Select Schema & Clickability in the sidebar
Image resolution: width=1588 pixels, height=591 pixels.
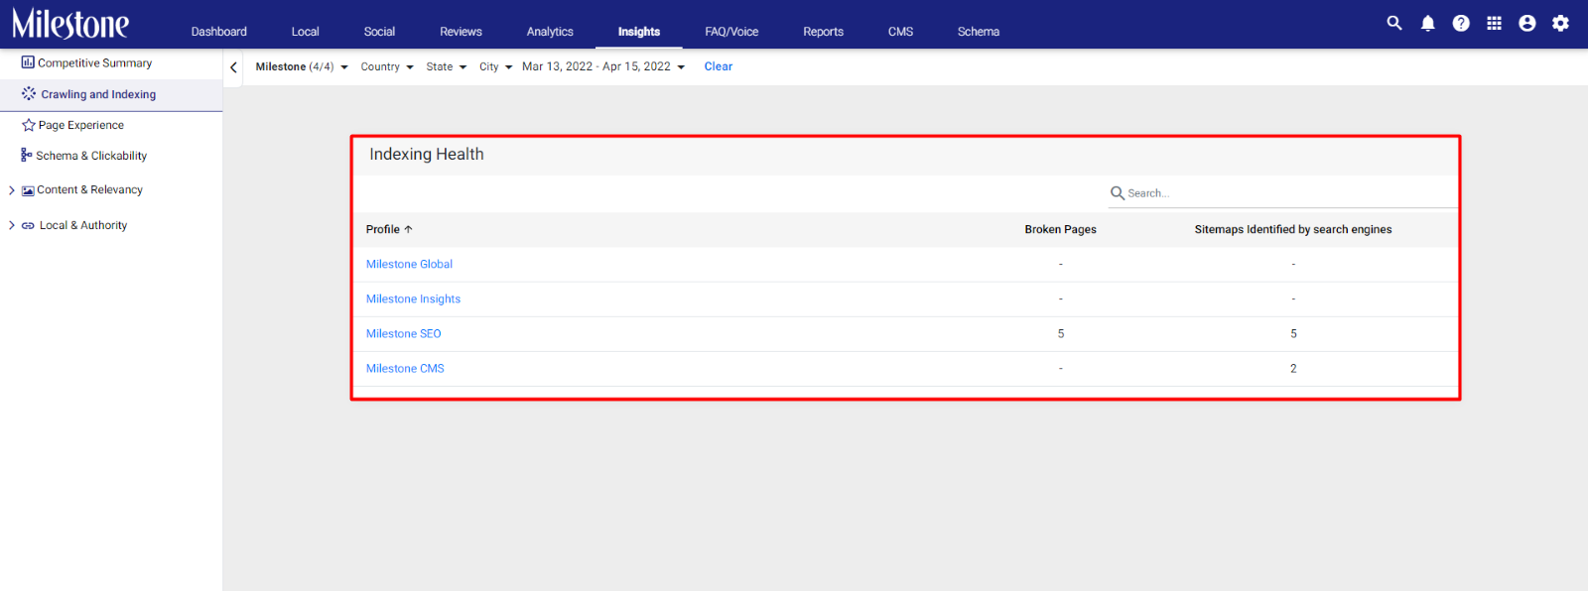point(91,156)
